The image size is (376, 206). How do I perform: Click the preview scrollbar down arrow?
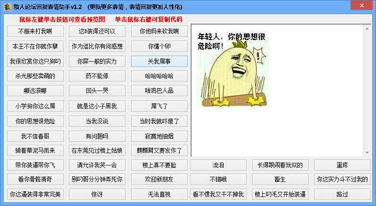367,152
